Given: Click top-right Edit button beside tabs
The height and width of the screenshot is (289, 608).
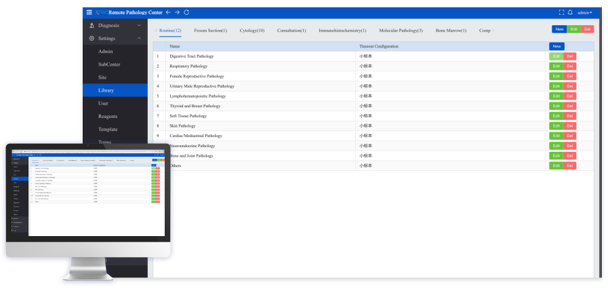Looking at the screenshot, I should (x=574, y=29).
